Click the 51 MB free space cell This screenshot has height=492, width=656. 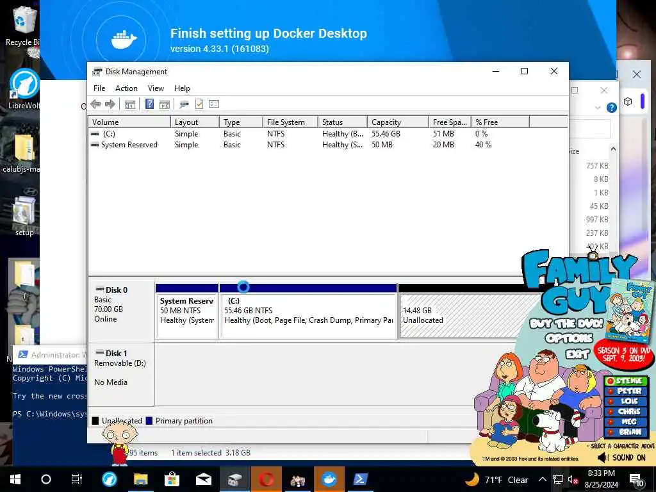(x=443, y=133)
